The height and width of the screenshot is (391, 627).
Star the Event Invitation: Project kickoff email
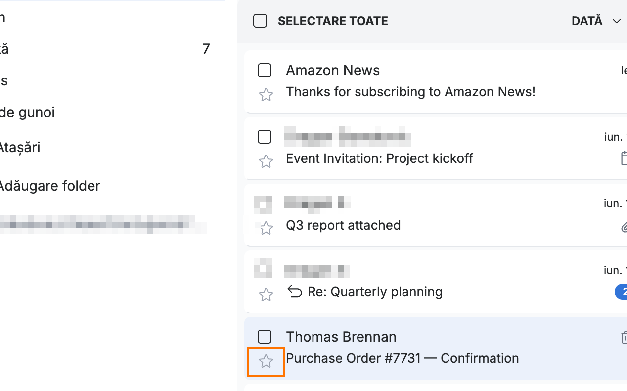click(266, 161)
